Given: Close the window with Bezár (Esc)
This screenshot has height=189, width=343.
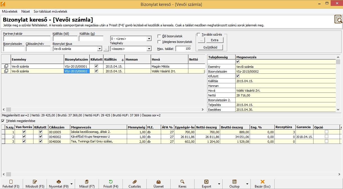Looking at the screenshot, I should [x=263, y=184].
